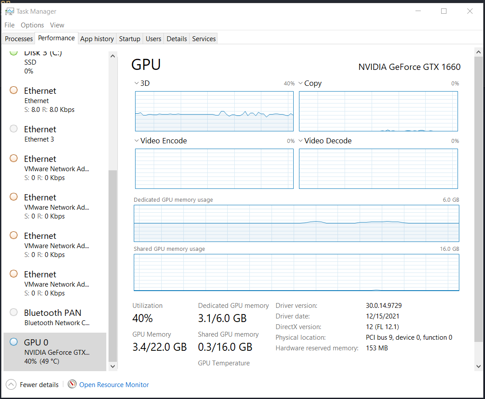Screen dimensions: 485x399
Task: Open the Video Decode engine dropdown
Action: [x=300, y=141]
